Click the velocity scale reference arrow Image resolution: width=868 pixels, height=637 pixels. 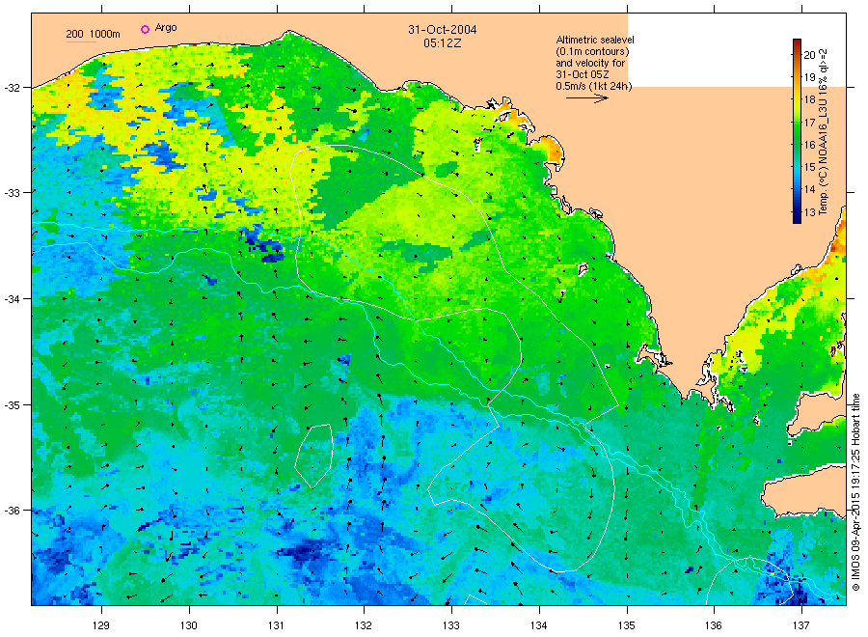coord(587,98)
